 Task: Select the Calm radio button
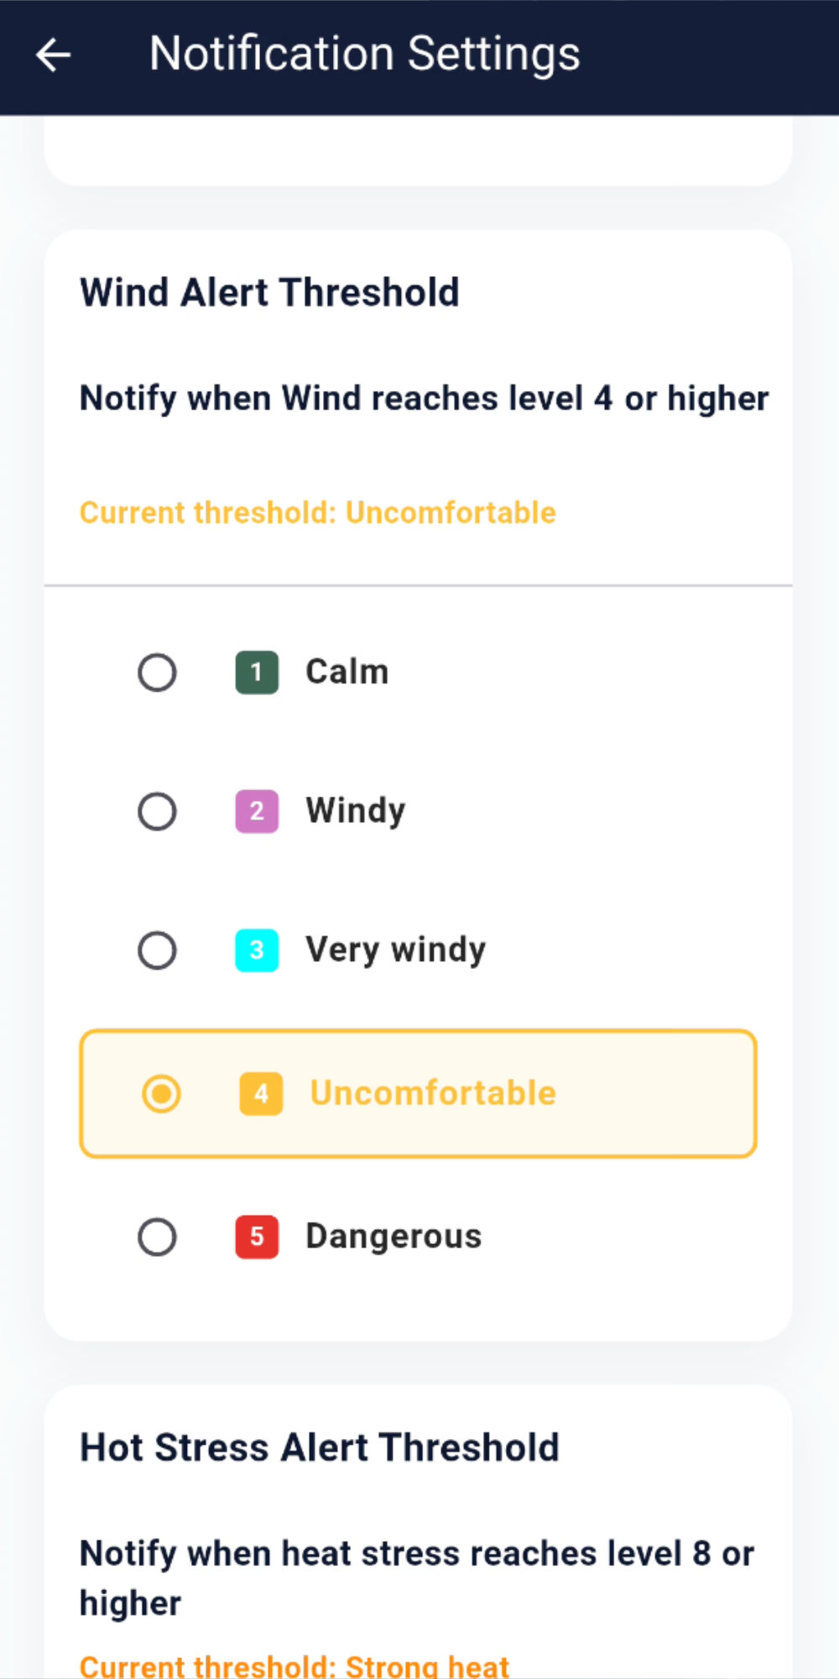coord(157,672)
